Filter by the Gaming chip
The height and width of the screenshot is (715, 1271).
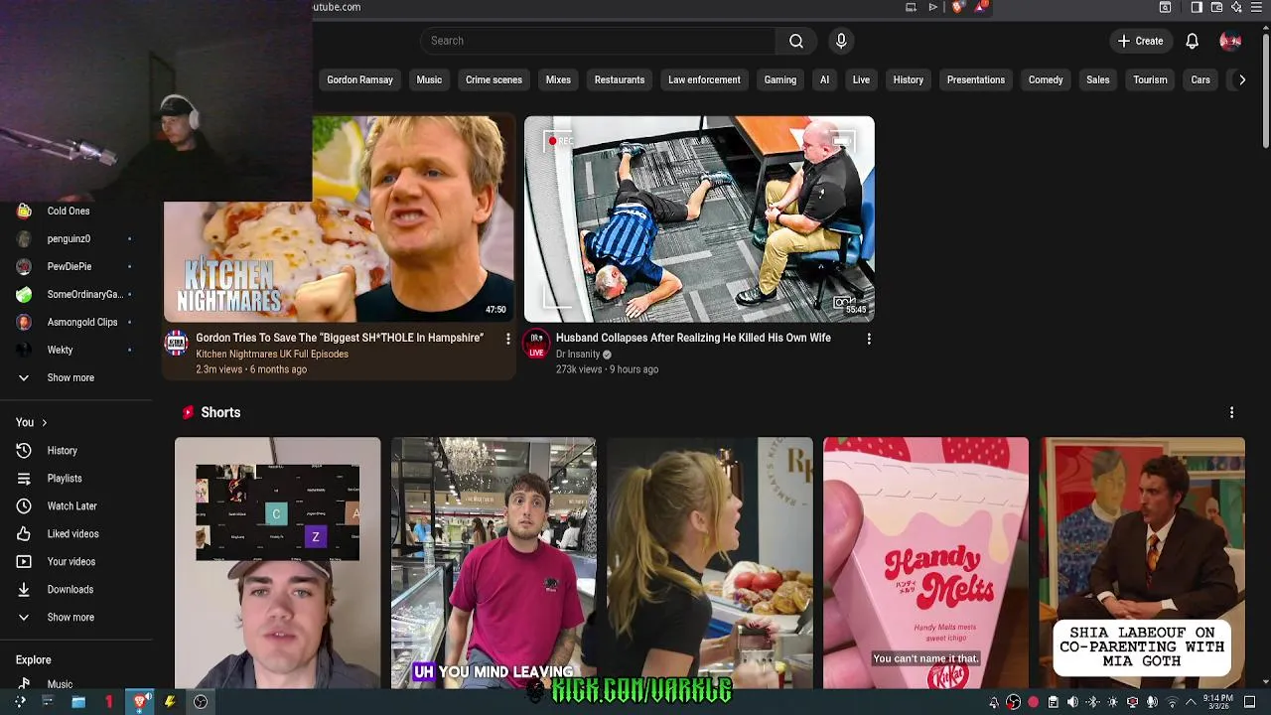(780, 80)
